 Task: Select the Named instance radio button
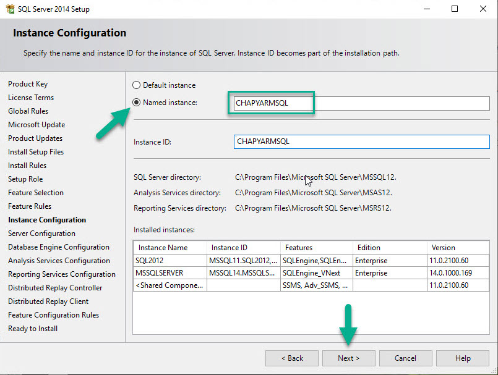(136, 103)
